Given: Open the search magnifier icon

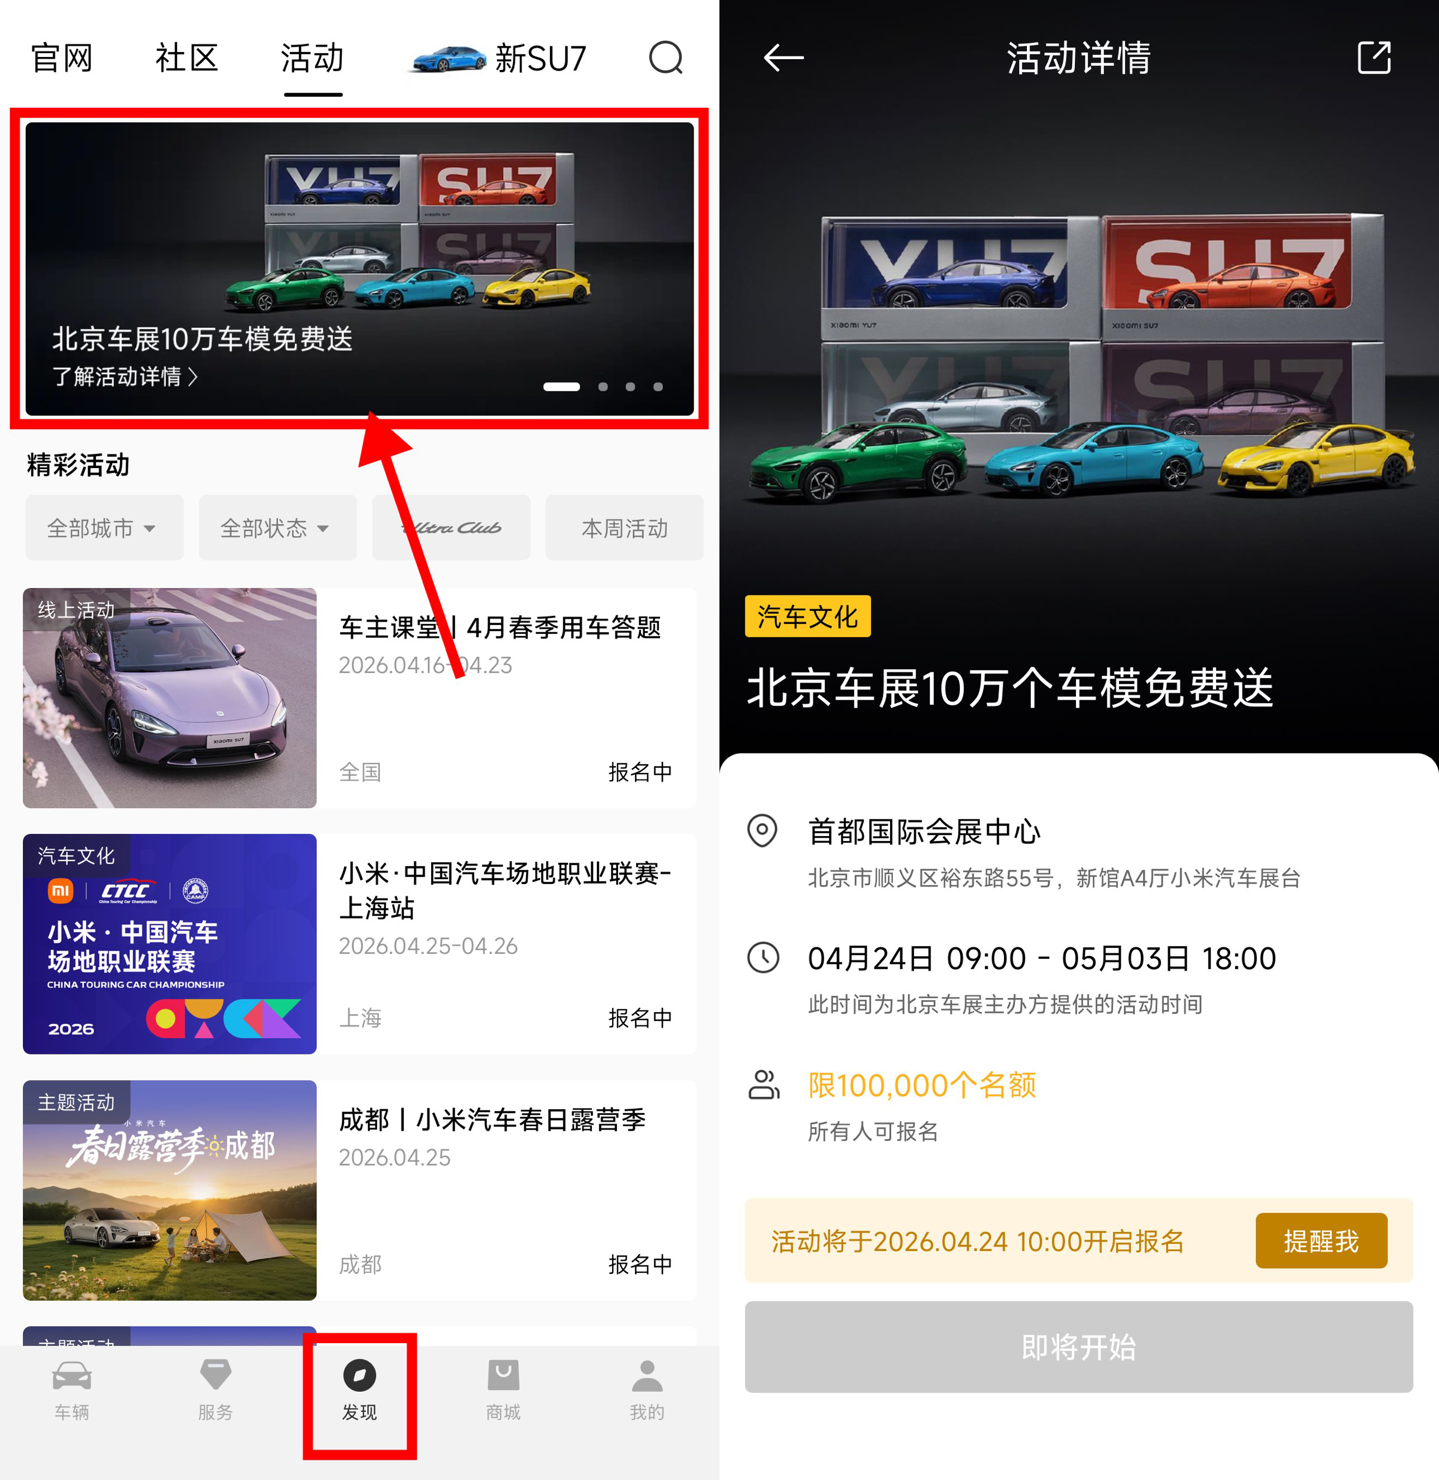Looking at the screenshot, I should pyautogui.click(x=666, y=58).
